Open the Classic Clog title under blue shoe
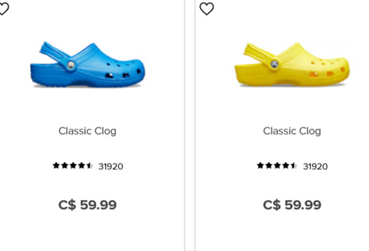 87,131
